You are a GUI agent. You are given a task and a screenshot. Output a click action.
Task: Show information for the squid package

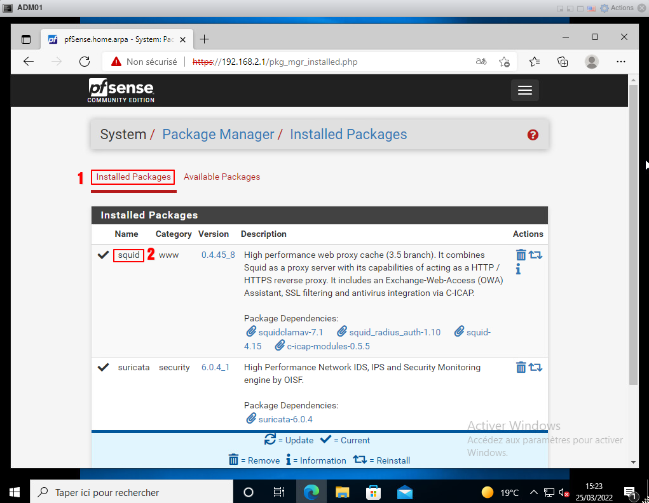518,269
